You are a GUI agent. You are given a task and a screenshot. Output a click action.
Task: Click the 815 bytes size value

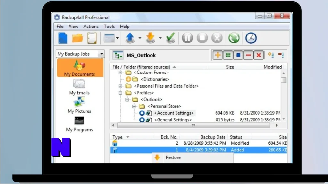pos(225,120)
